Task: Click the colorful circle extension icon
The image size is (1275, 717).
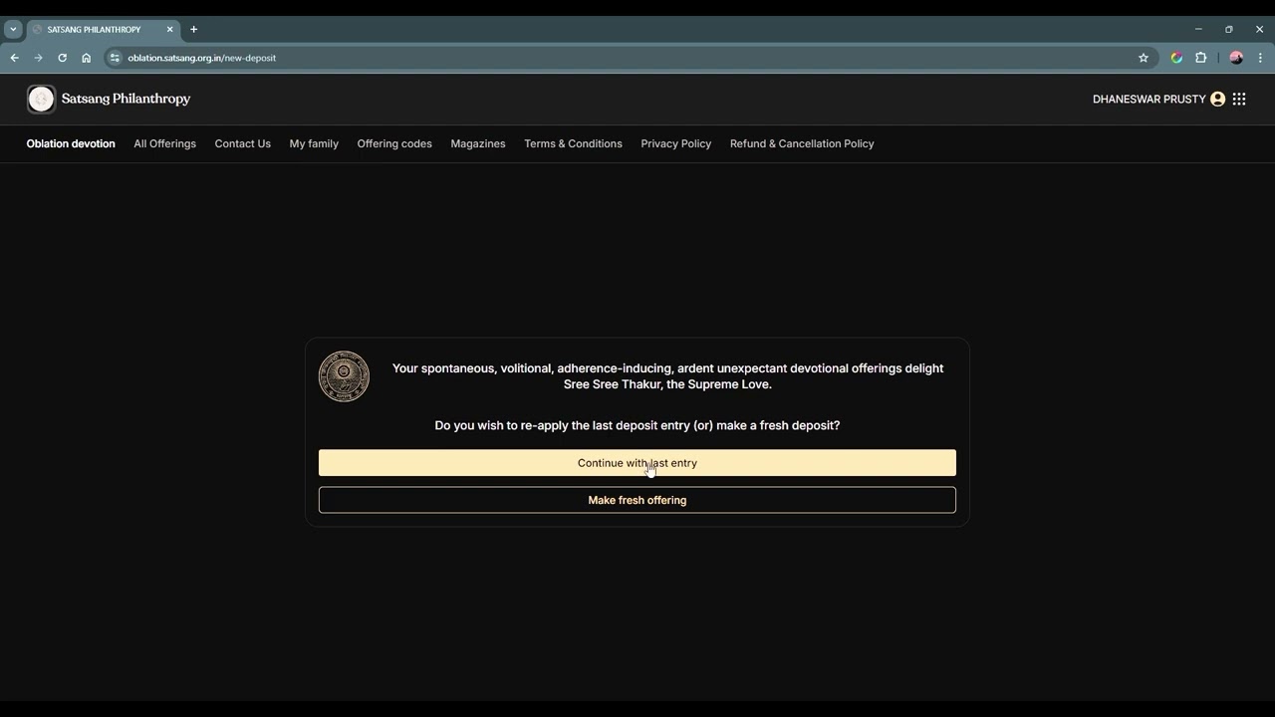Action: (1176, 58)
